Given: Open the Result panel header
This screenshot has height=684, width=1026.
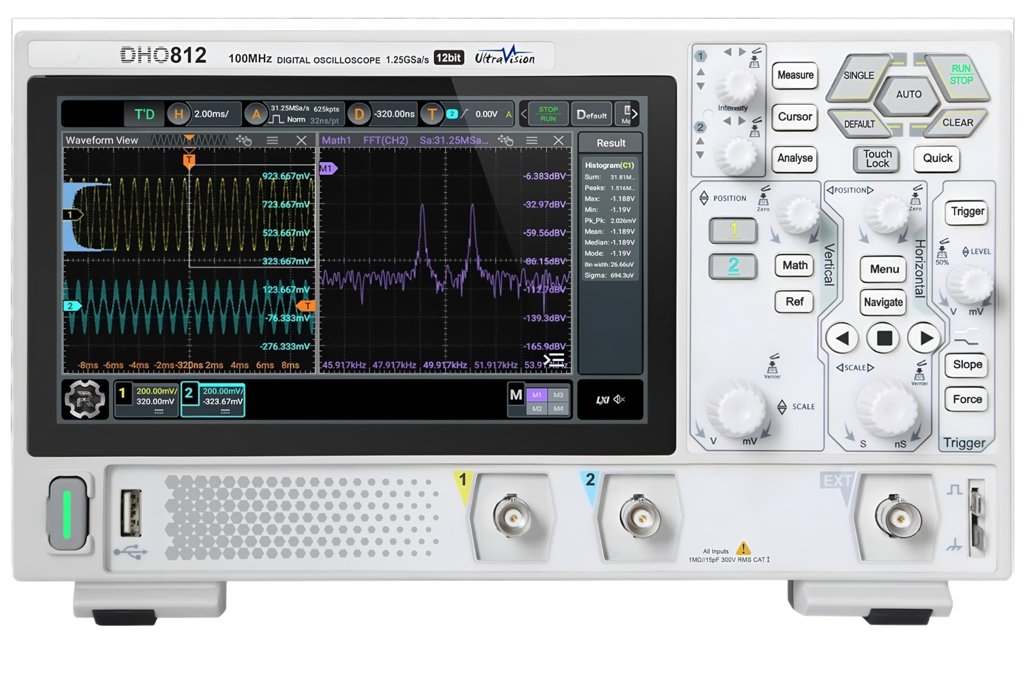Looking at the screenshot, I should tap(610, 143).
